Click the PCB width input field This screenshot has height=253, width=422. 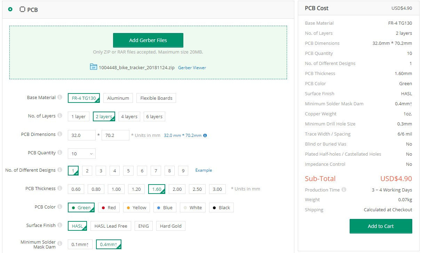tap(81, 135)
